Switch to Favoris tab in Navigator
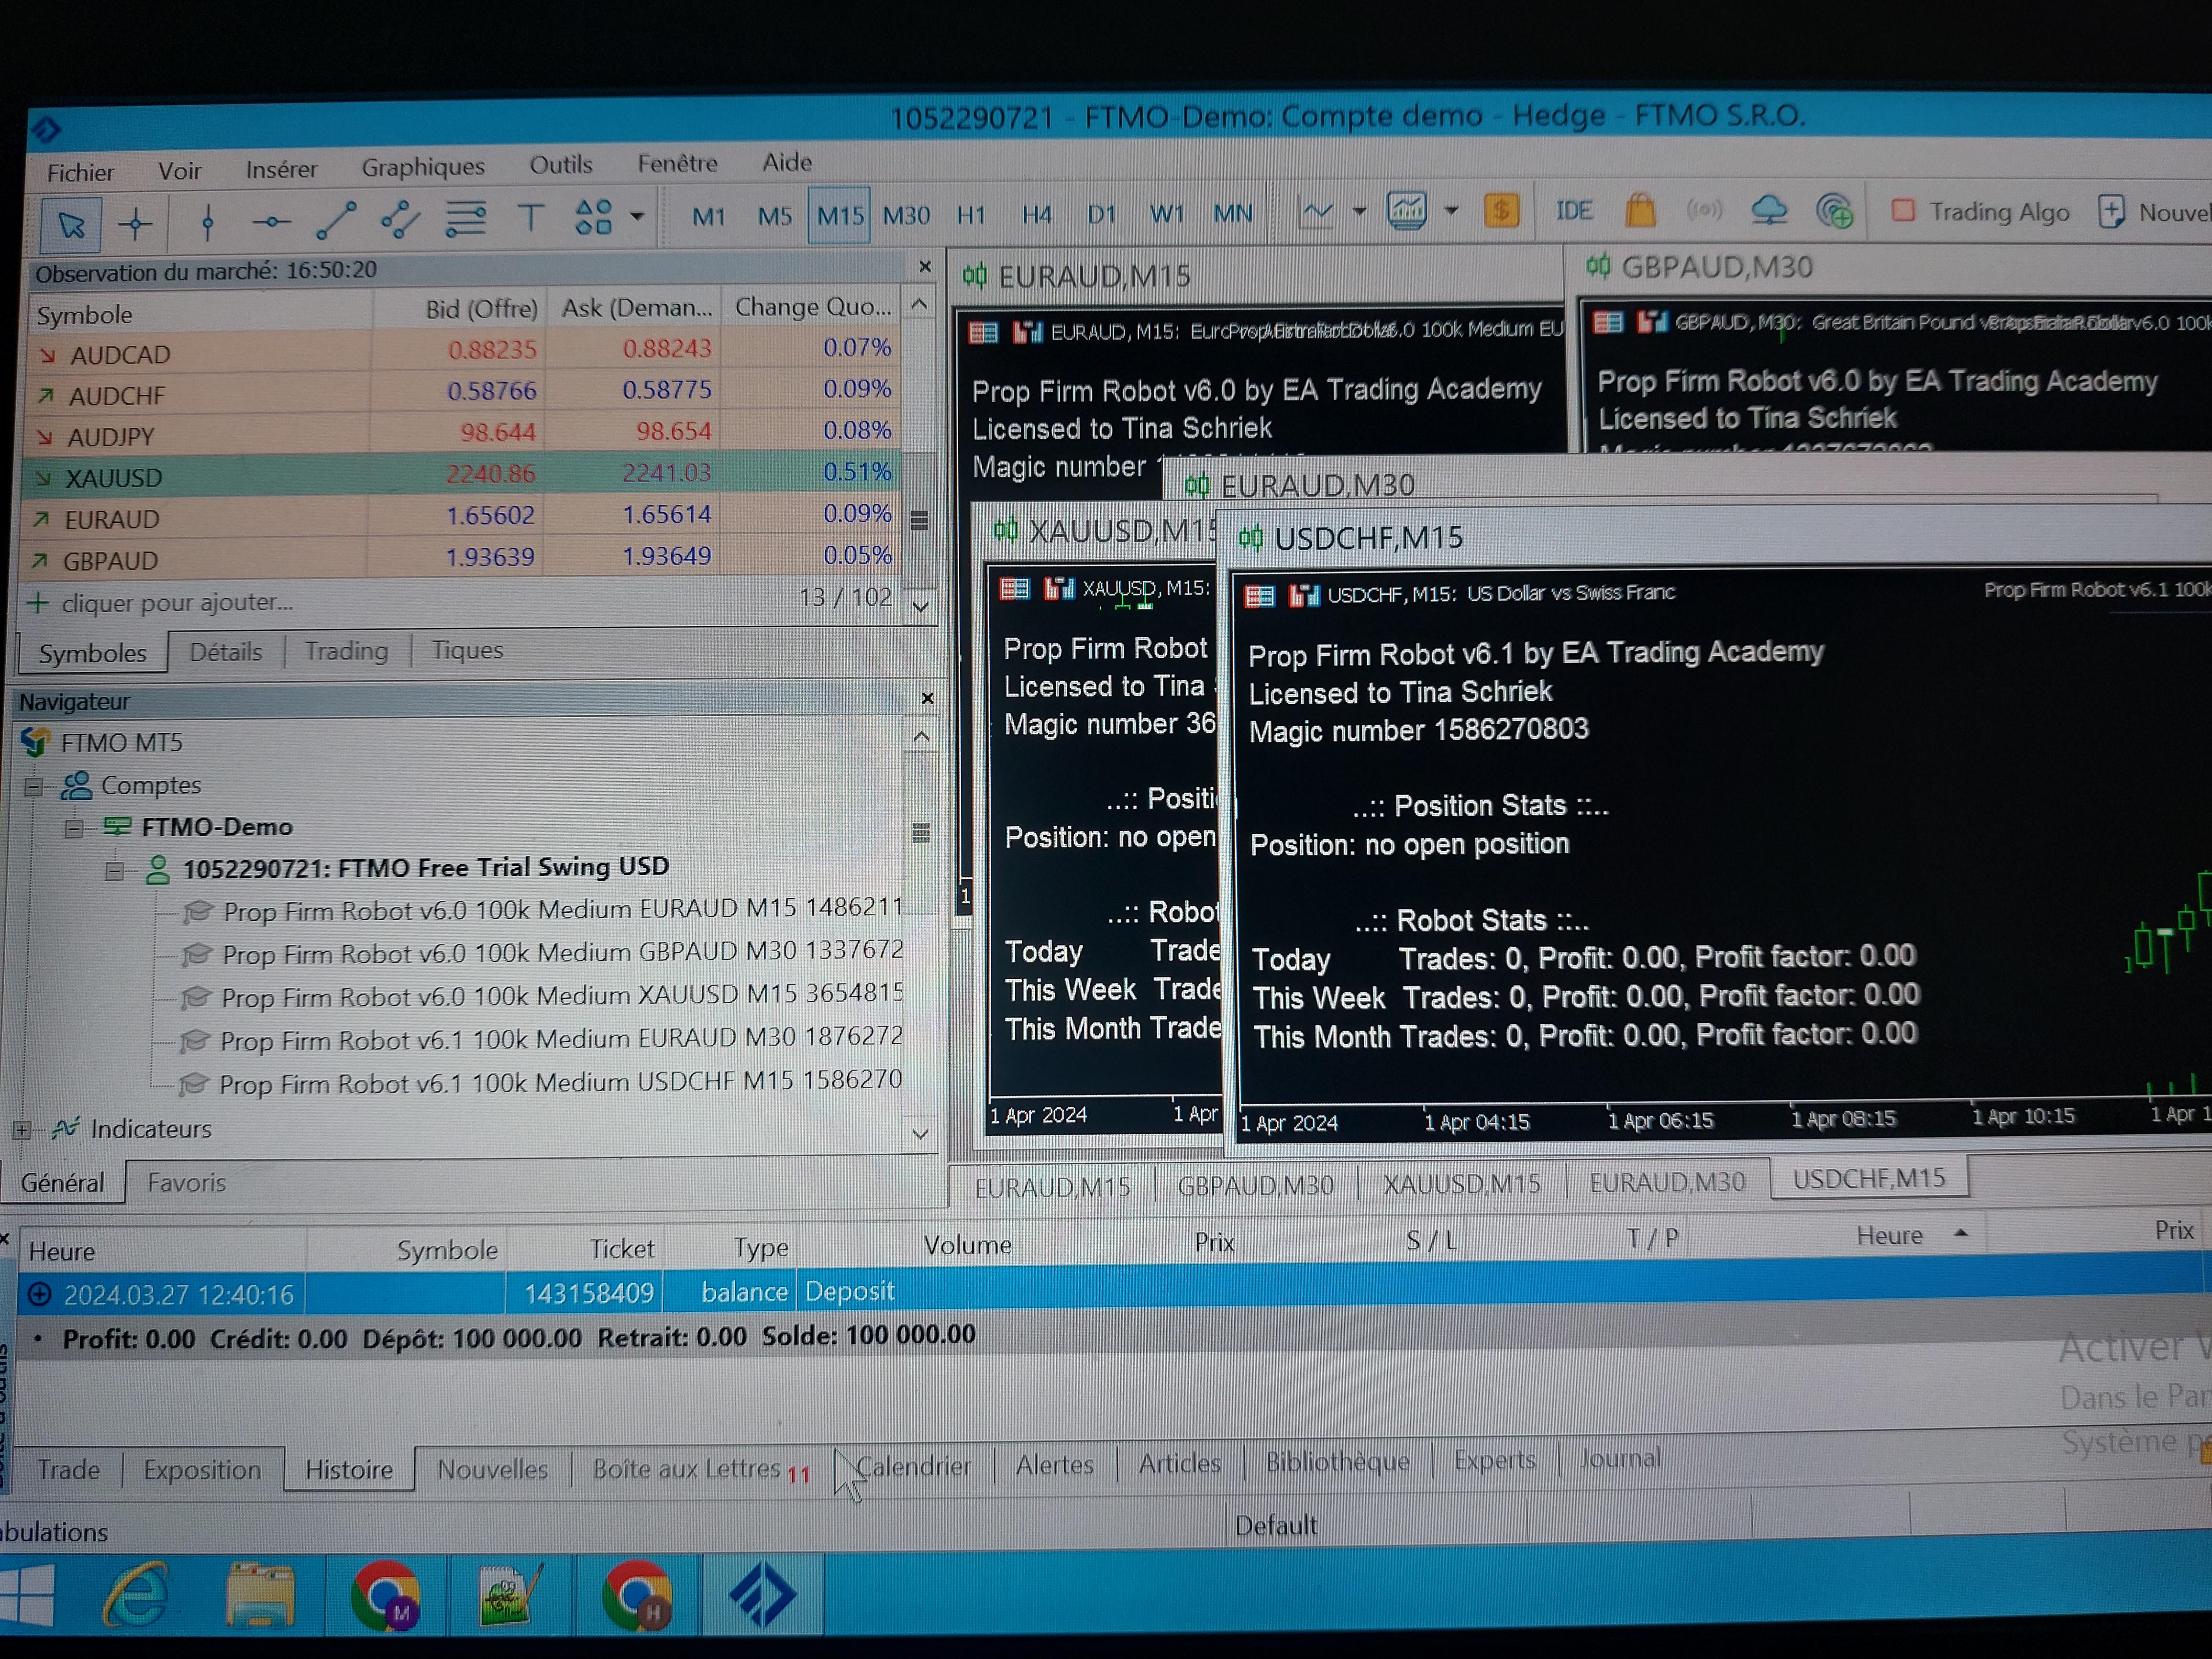2212x1659 pixels. pyautogui.click(x=186, y=1183)
